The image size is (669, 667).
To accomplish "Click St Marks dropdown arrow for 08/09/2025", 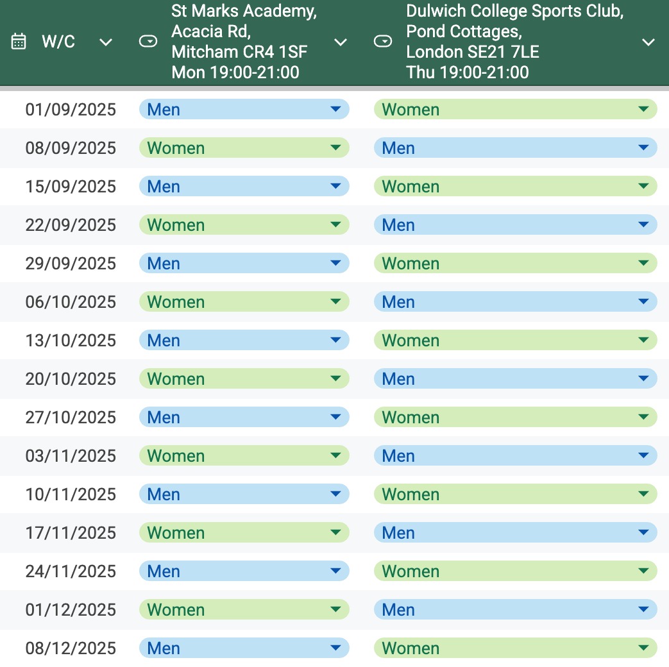I will click(335, 148).
